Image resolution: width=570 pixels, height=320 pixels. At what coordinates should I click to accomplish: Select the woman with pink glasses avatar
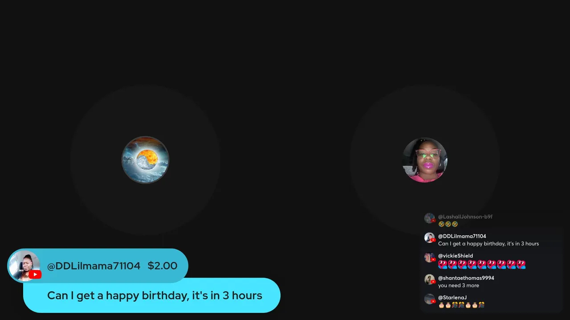(424, 160)
